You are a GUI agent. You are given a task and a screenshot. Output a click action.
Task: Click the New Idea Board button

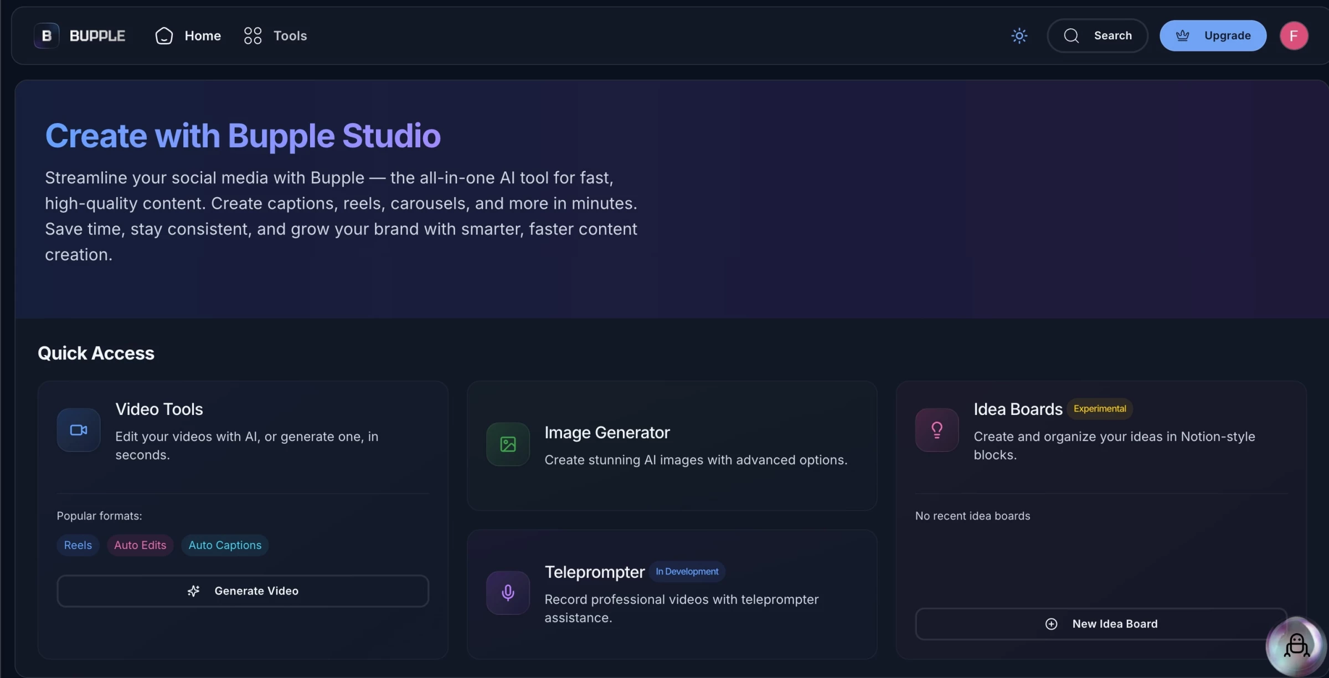tap(1101, 624)
